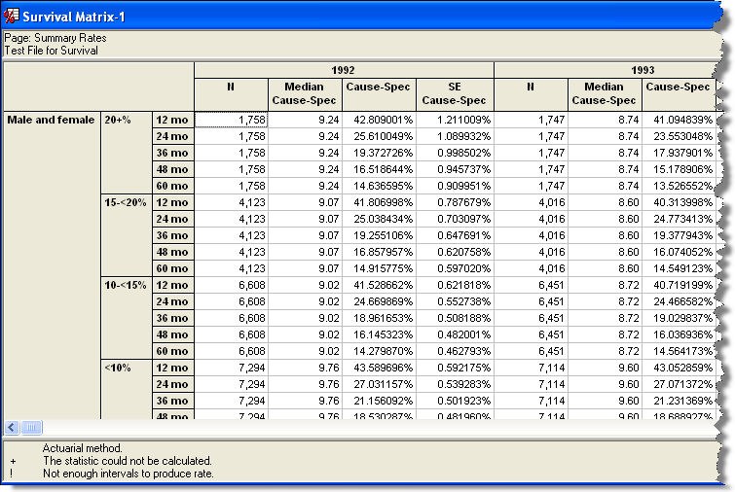Click the horizontal scrollbar left arrow
735x492 pixels.
(x=13, y=427)
